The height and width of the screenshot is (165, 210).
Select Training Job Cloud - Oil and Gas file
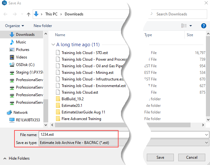coord(92,66)
